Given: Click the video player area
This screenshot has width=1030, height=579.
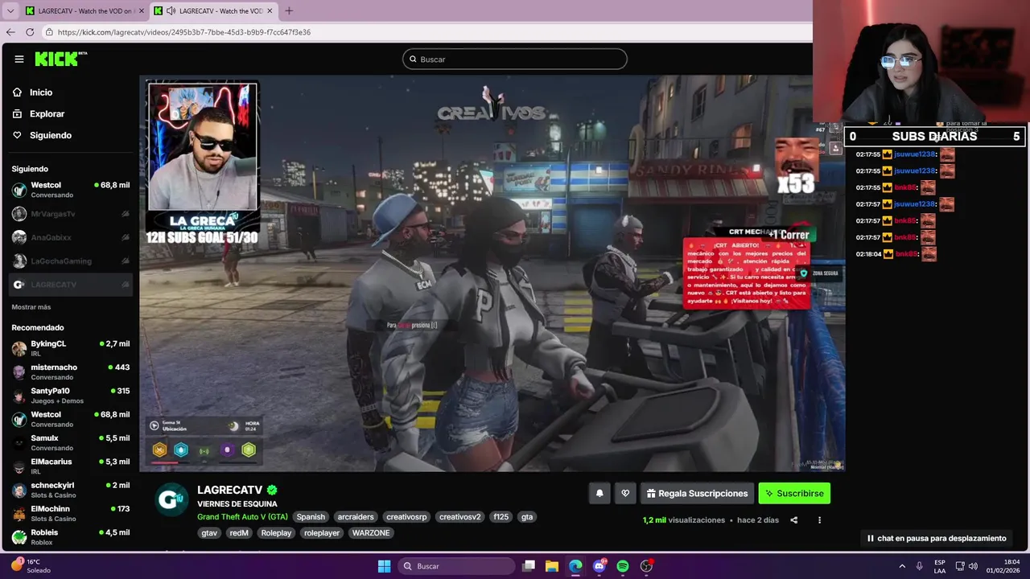Looking at the screenshot, I should pos(491,273).
